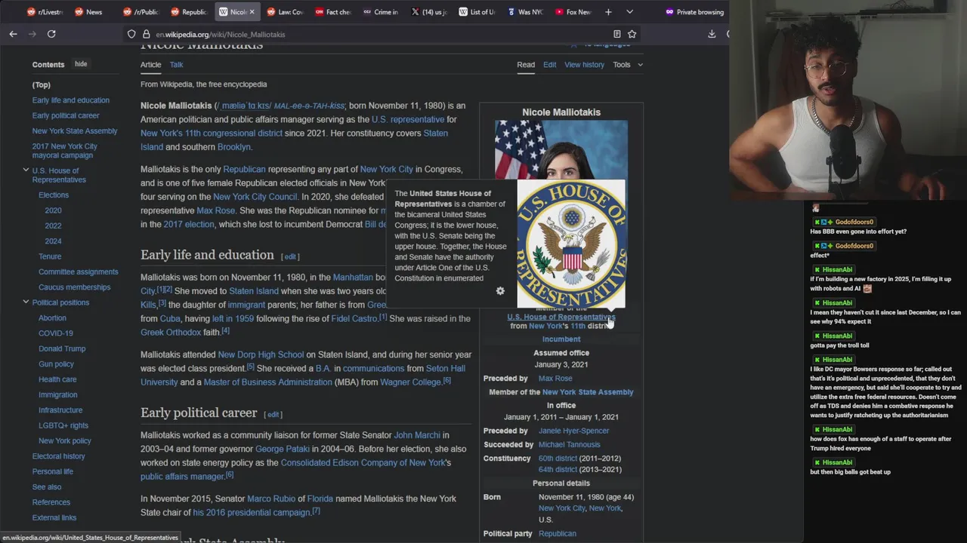Jump to New York State Assembly in contents

75,131
